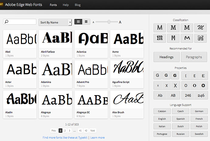Click the Next page button
Viewport: 210px width, 141px height.
coord(93,131)
